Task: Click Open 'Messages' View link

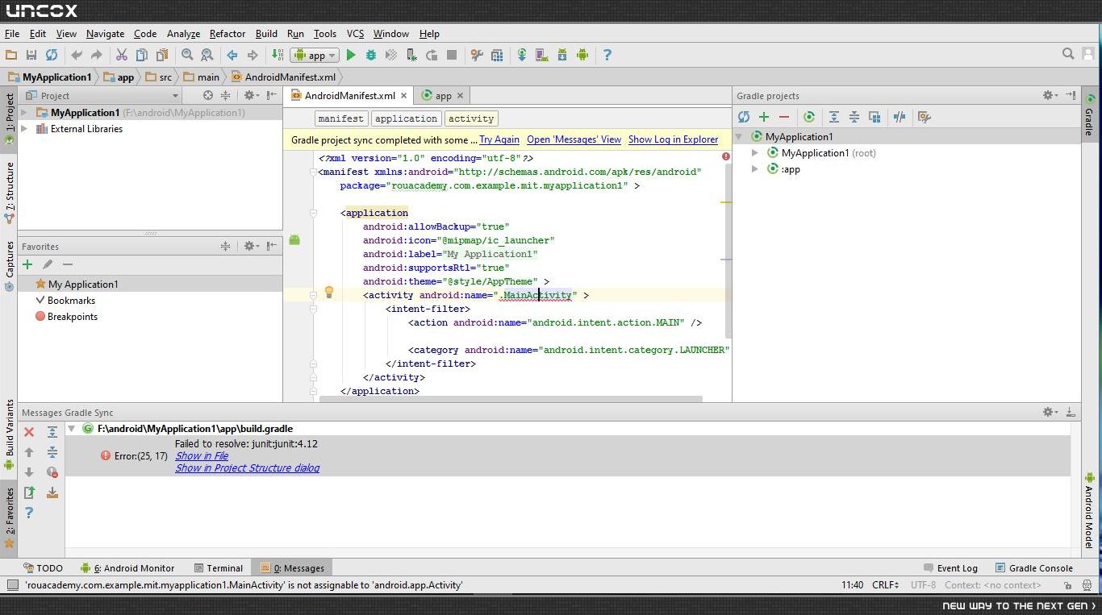Action: [x=574, y=139]
